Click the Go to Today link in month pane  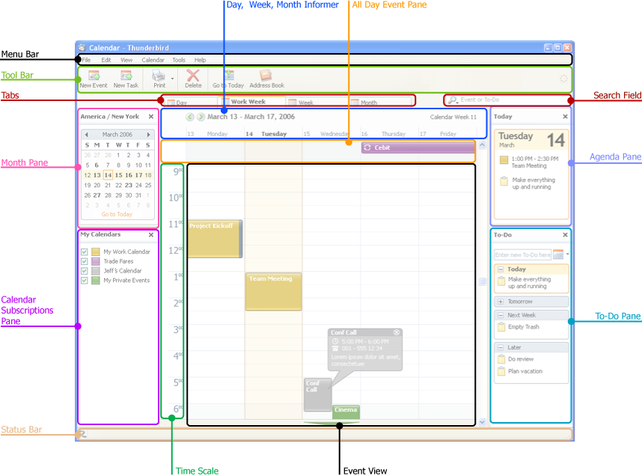[117, 214]
